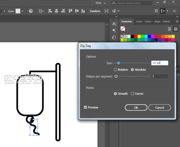Image resolution: width=180 pixels, height=147 pixels.
Task: Select the Corner points option
Action: pos(132,94)
